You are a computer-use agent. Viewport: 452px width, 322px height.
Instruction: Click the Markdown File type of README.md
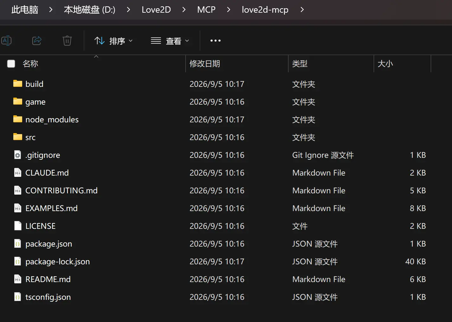coord(319,279)
